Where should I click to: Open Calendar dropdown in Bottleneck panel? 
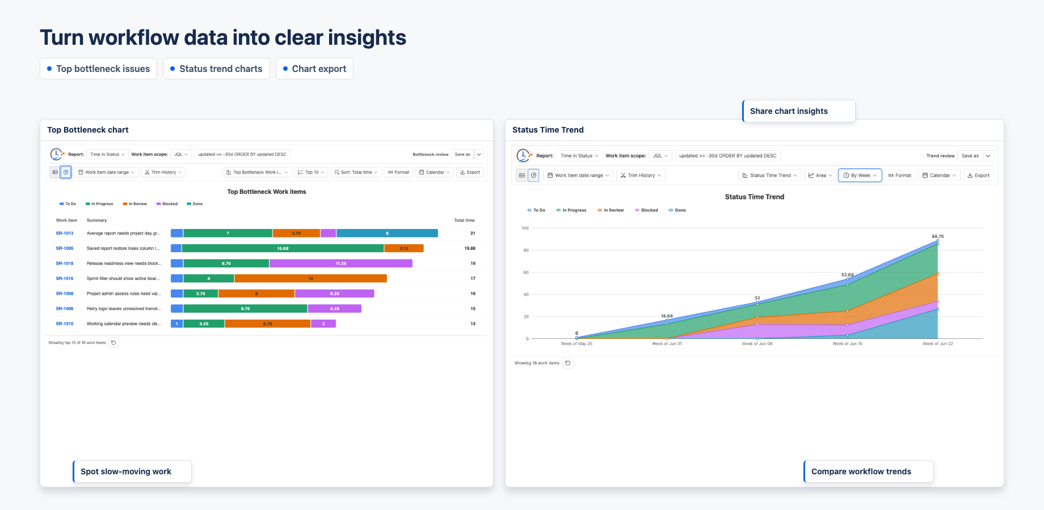coord(435,172)
